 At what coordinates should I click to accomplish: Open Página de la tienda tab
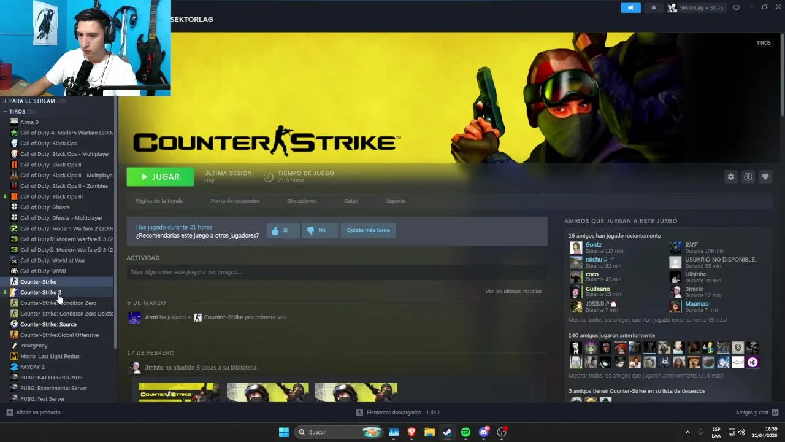point(159,201)
